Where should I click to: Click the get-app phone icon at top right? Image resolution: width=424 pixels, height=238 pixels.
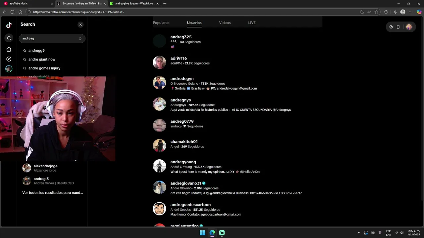click(398, 27)
